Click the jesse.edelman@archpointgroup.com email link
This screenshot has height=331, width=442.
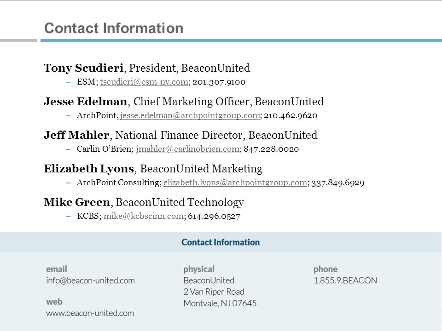pyautogui.click(x=190, y=115)
